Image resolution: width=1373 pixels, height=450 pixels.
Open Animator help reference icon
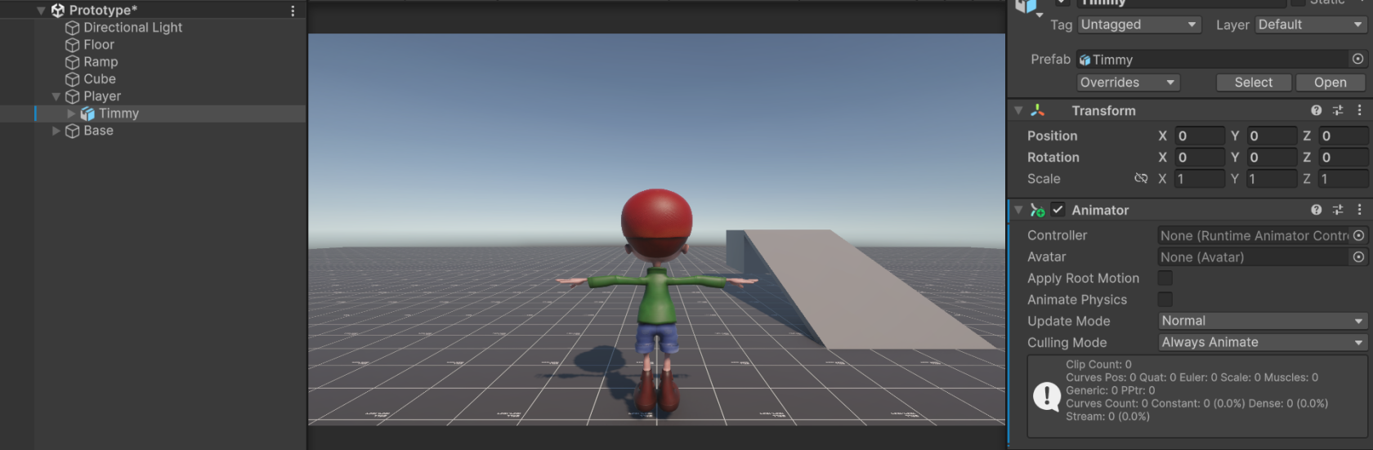click(1316, 210)
